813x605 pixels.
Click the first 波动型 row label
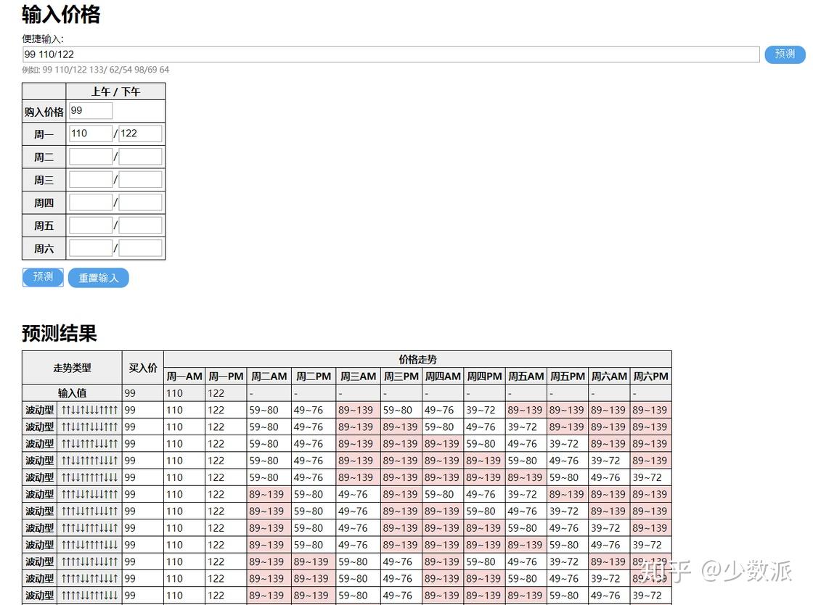tap(40, 411)
